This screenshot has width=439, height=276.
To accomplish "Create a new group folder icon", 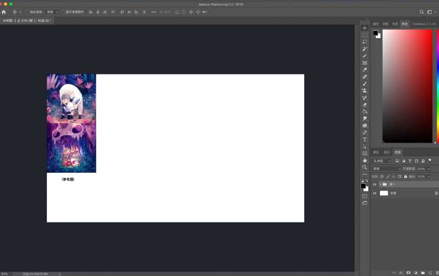I will tap(423, 273).
